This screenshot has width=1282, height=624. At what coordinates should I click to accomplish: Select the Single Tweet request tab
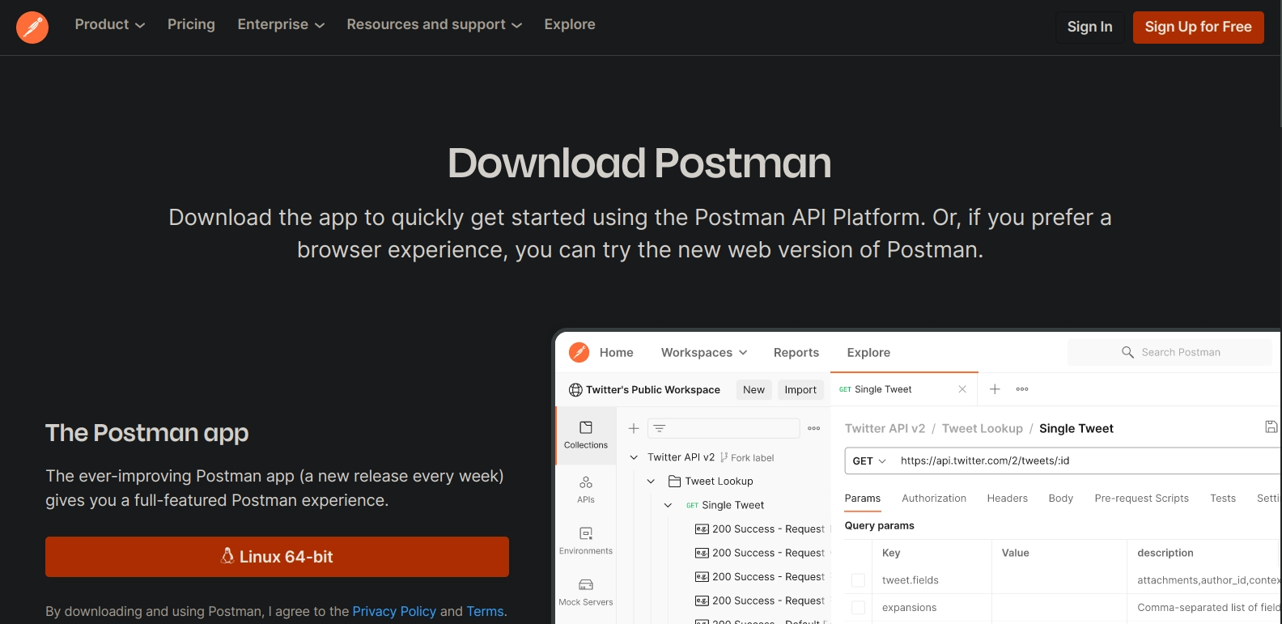(x=883, y=389)
